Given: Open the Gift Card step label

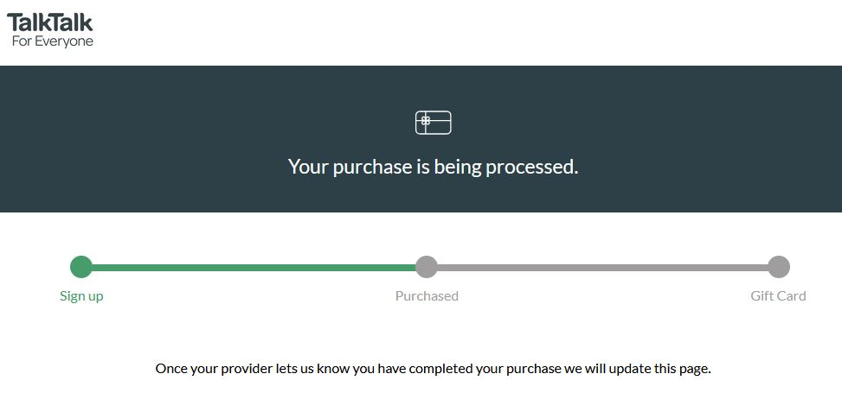Looking at the screenshot, I should (778, 296).
